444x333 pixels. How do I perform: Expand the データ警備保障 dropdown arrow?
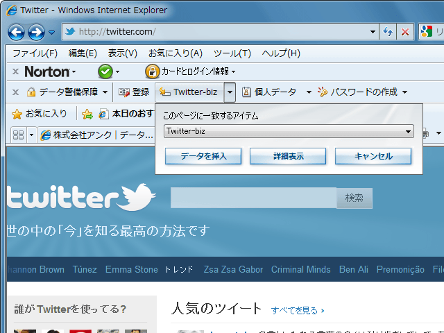click(105, 92)
